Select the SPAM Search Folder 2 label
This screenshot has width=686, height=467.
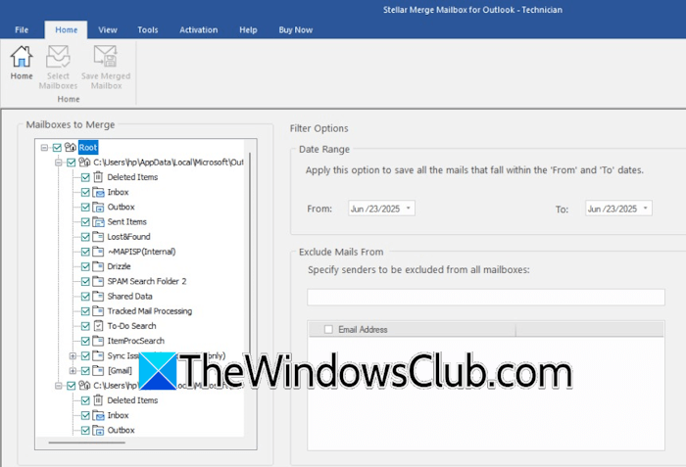click(x=147, y=281)
